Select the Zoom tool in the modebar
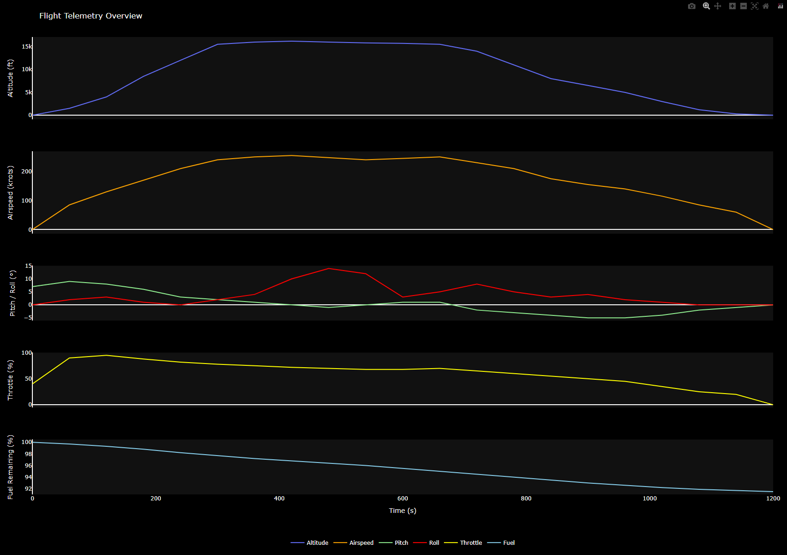Screen dimensions: 787x555 click(706, 6)
